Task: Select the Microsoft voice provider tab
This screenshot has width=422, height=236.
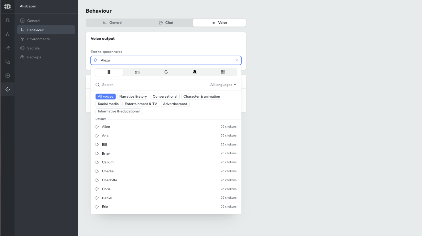Action: pyautogui.click(x=223, y=72)
